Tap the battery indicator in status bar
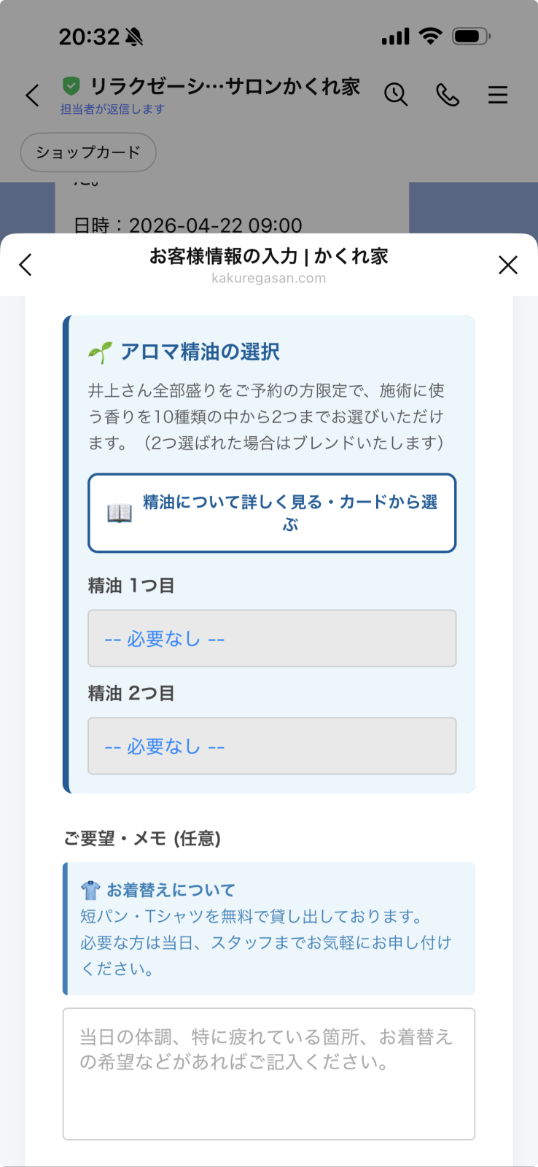 [x=471, y=36]
